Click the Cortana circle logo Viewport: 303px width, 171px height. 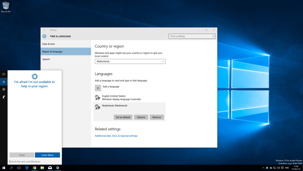coord(35,76)
